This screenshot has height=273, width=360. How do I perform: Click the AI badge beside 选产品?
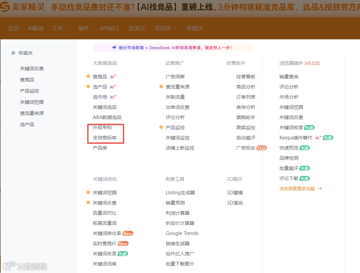click(113, 87)
